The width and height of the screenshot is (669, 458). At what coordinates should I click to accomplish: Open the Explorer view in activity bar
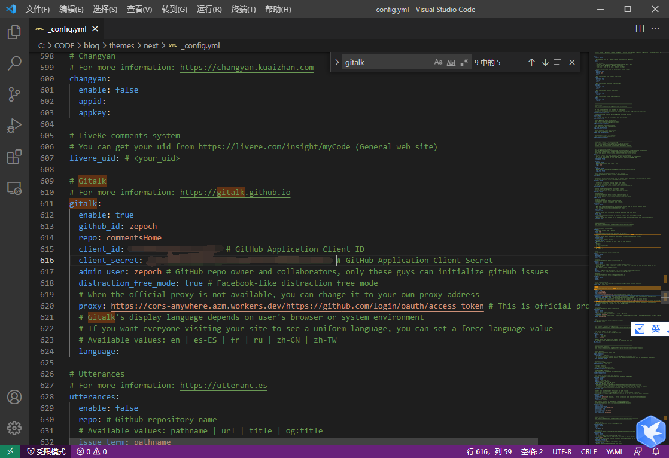point(14,32)
